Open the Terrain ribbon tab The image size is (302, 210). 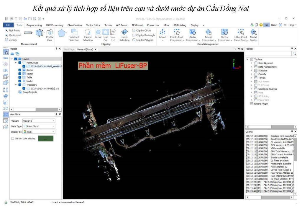pos(108,25)
